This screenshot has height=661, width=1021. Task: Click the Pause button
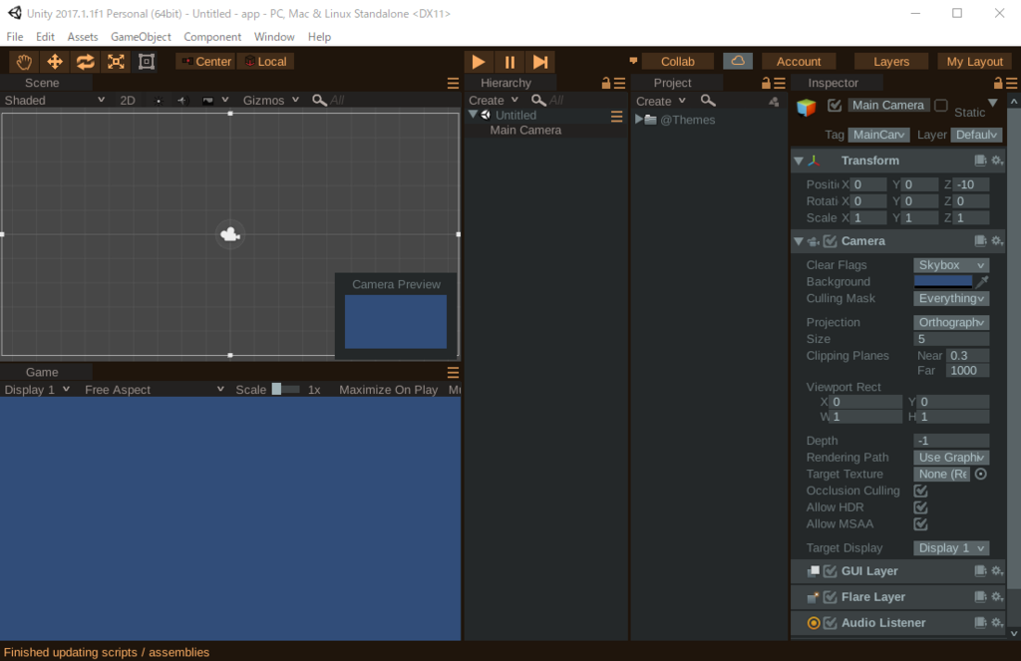pyautogui.click(x=510, y=62)
